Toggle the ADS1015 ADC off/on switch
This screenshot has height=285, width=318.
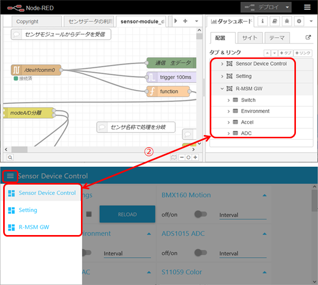[200, 253]
